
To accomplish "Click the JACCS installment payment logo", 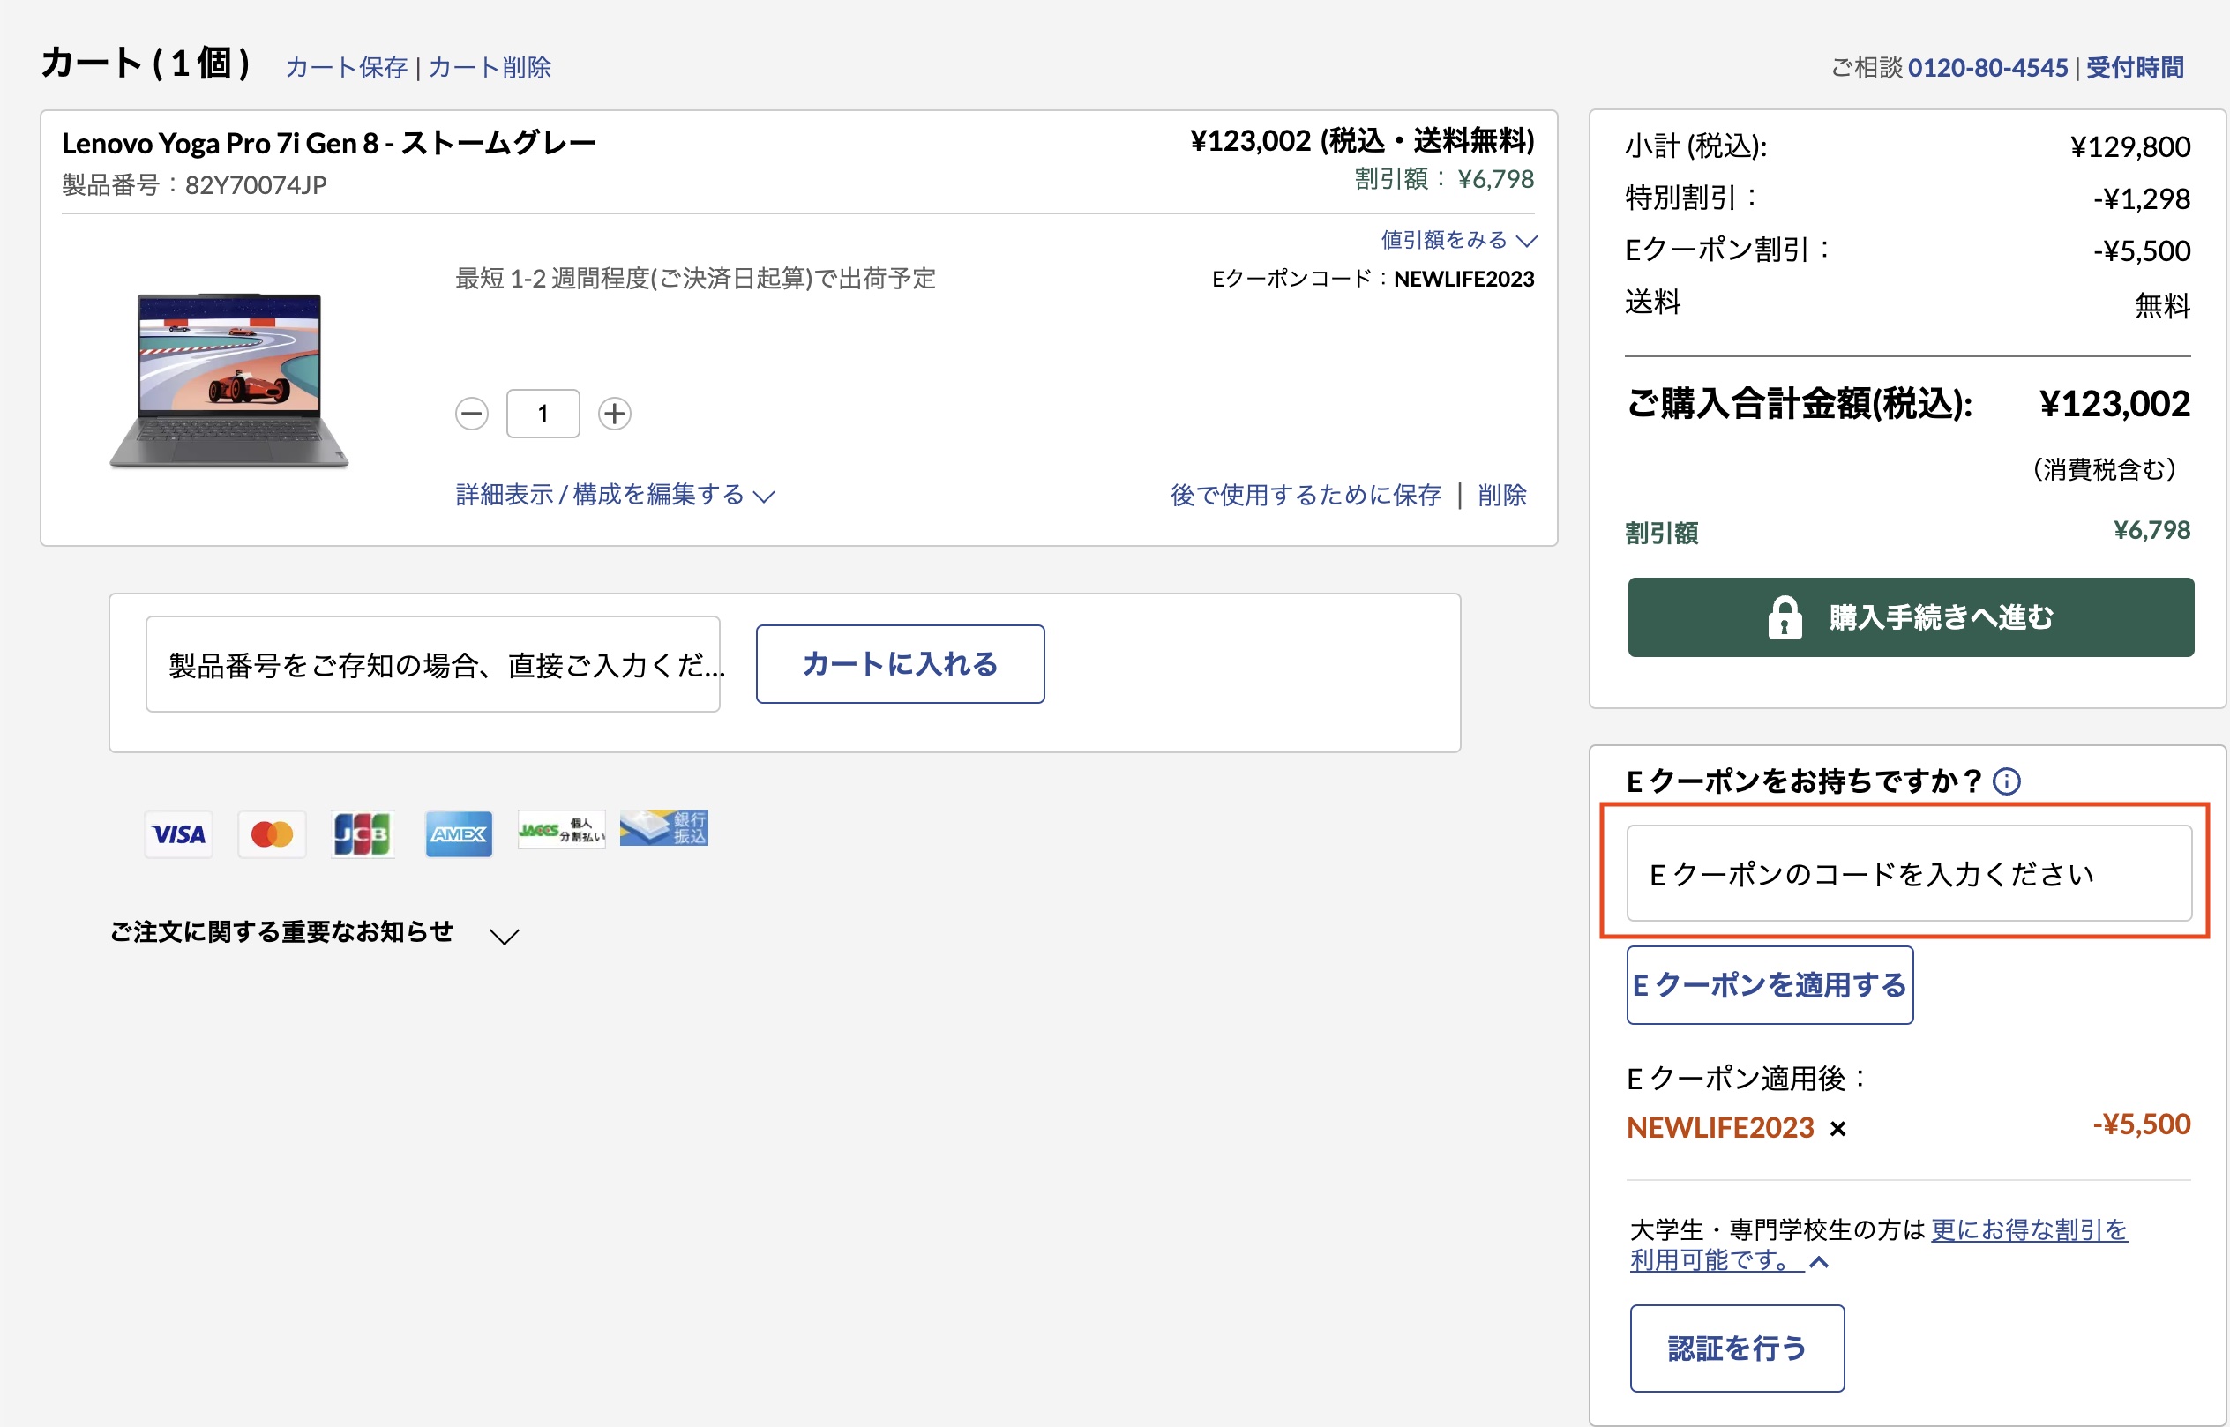I will (562, 829).
